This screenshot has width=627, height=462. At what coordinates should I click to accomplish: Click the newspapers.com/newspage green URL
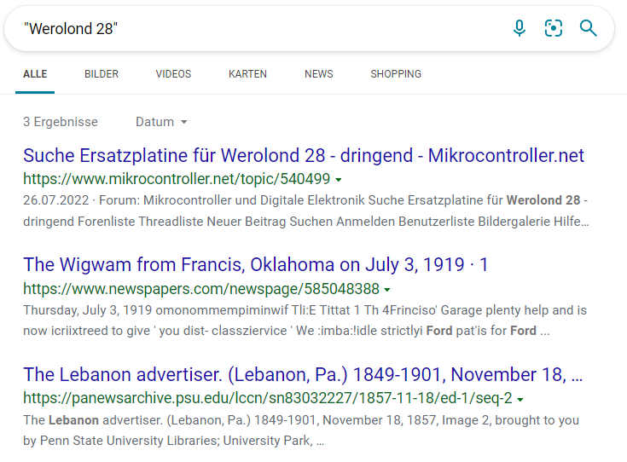(x=201, y=289)
